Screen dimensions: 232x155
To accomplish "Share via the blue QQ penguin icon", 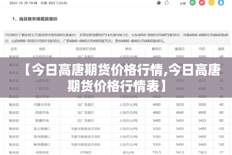I will [221, 3].
